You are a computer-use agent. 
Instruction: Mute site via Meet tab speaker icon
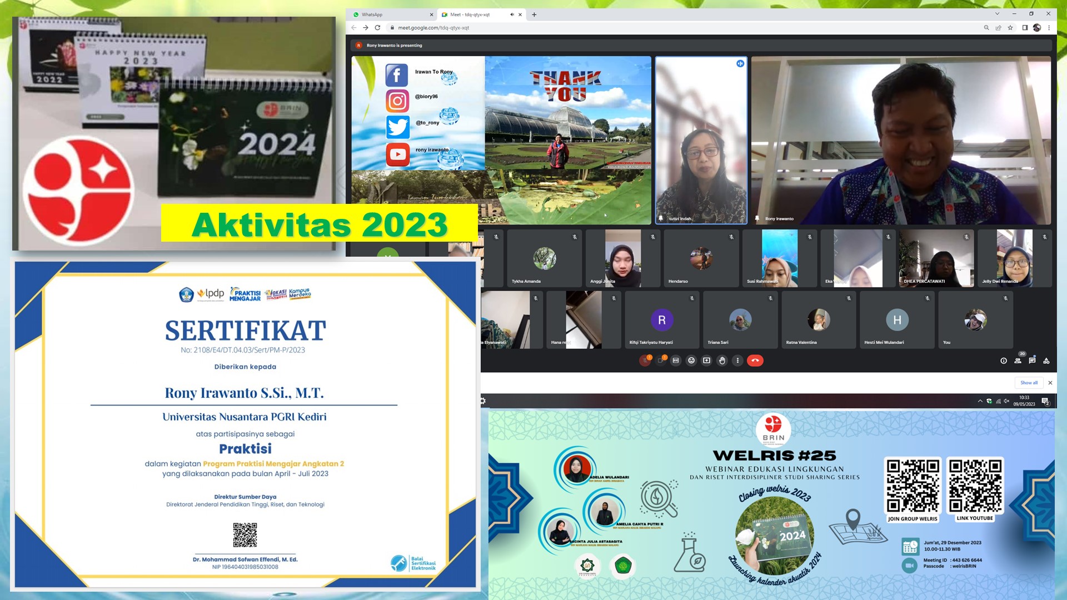click(512, 14)
